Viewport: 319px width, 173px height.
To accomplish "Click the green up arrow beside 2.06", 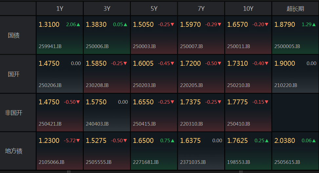I will click(78, 25).
